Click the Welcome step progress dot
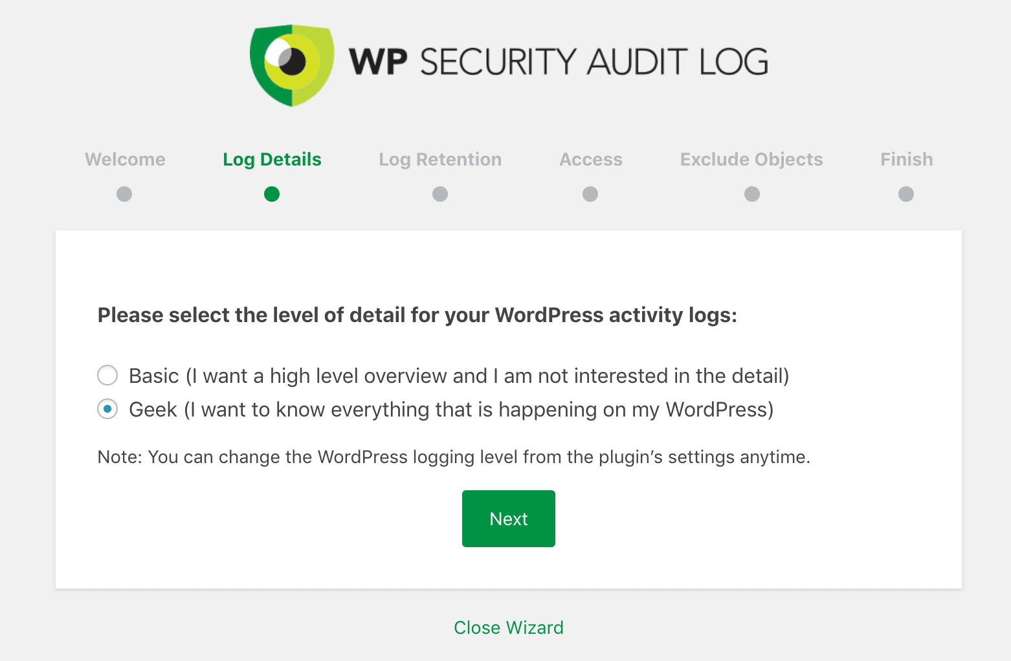The height and width of the screenshot is (661, 1011). tap(124, 194)
